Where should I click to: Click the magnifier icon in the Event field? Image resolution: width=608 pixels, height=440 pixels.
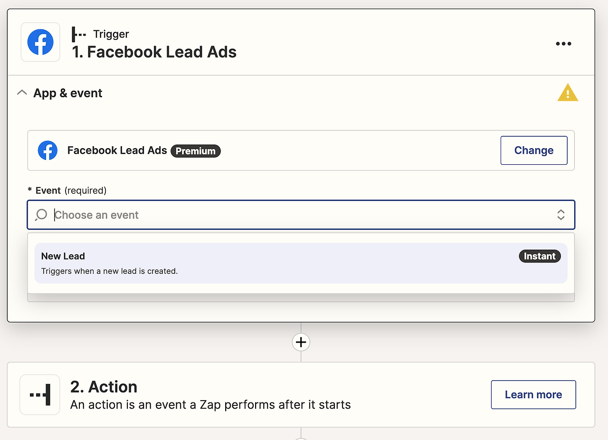(x=41, y=215)
